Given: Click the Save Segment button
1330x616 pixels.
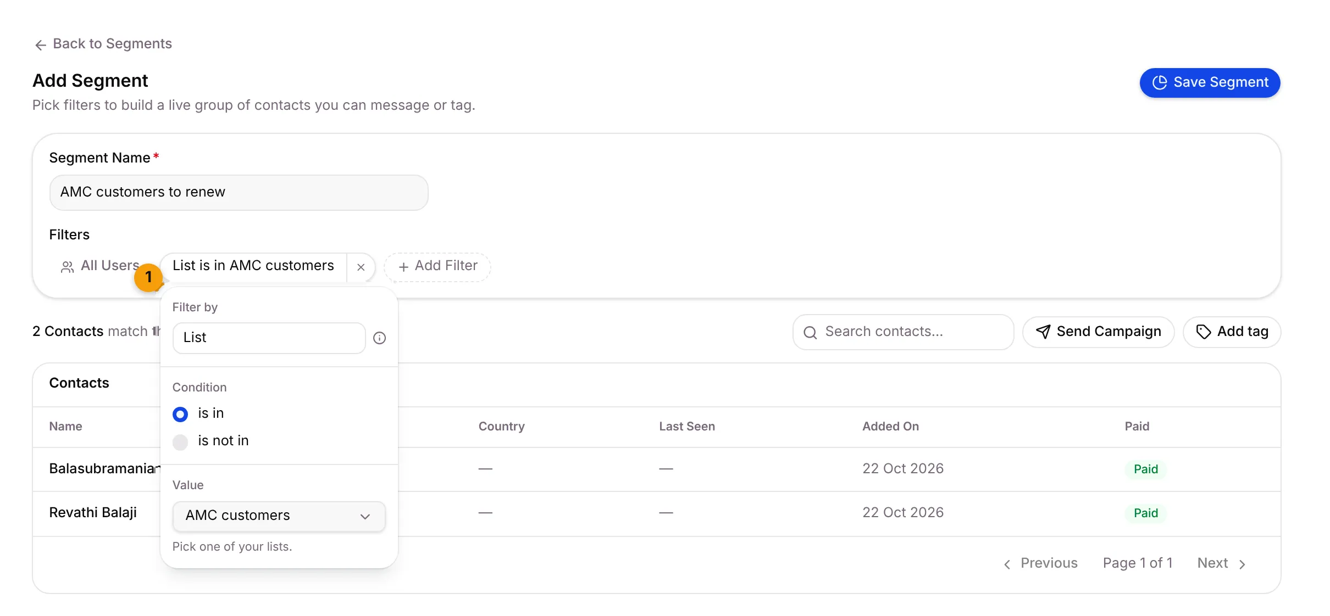Looking at the screenshot, I should click(x=1210, y=82).
